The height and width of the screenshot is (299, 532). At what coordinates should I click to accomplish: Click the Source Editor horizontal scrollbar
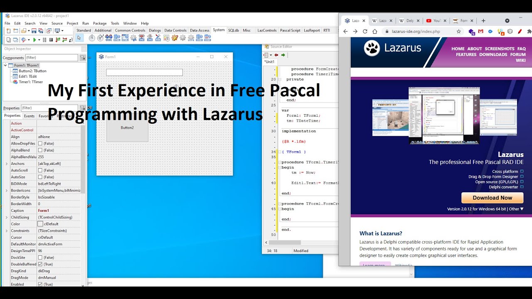[x=284, y=243]
